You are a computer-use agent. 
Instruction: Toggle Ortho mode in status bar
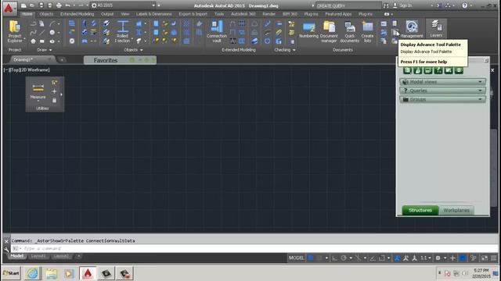tap(334, 258)
